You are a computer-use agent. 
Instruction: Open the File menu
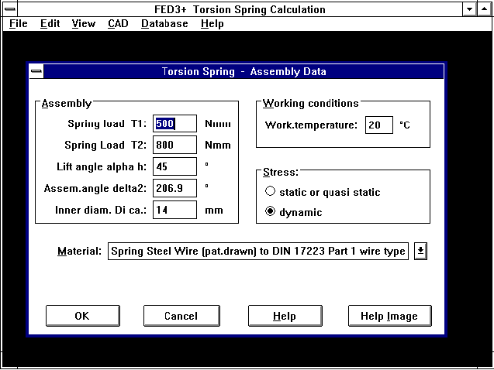(x=19, y=23)
